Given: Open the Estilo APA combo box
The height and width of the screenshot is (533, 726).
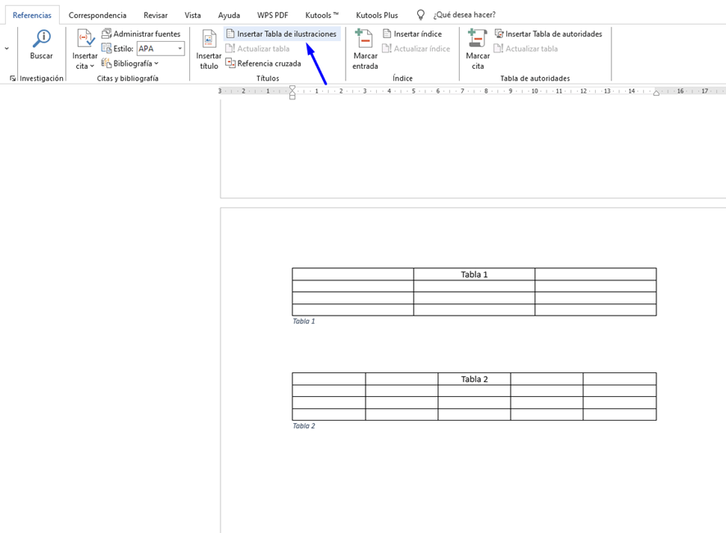Looking at the screenshot, I should click(161, 48).
